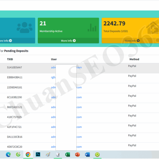
Task: Open the green 360 browser taskbar icon
Action: (18, 154)
